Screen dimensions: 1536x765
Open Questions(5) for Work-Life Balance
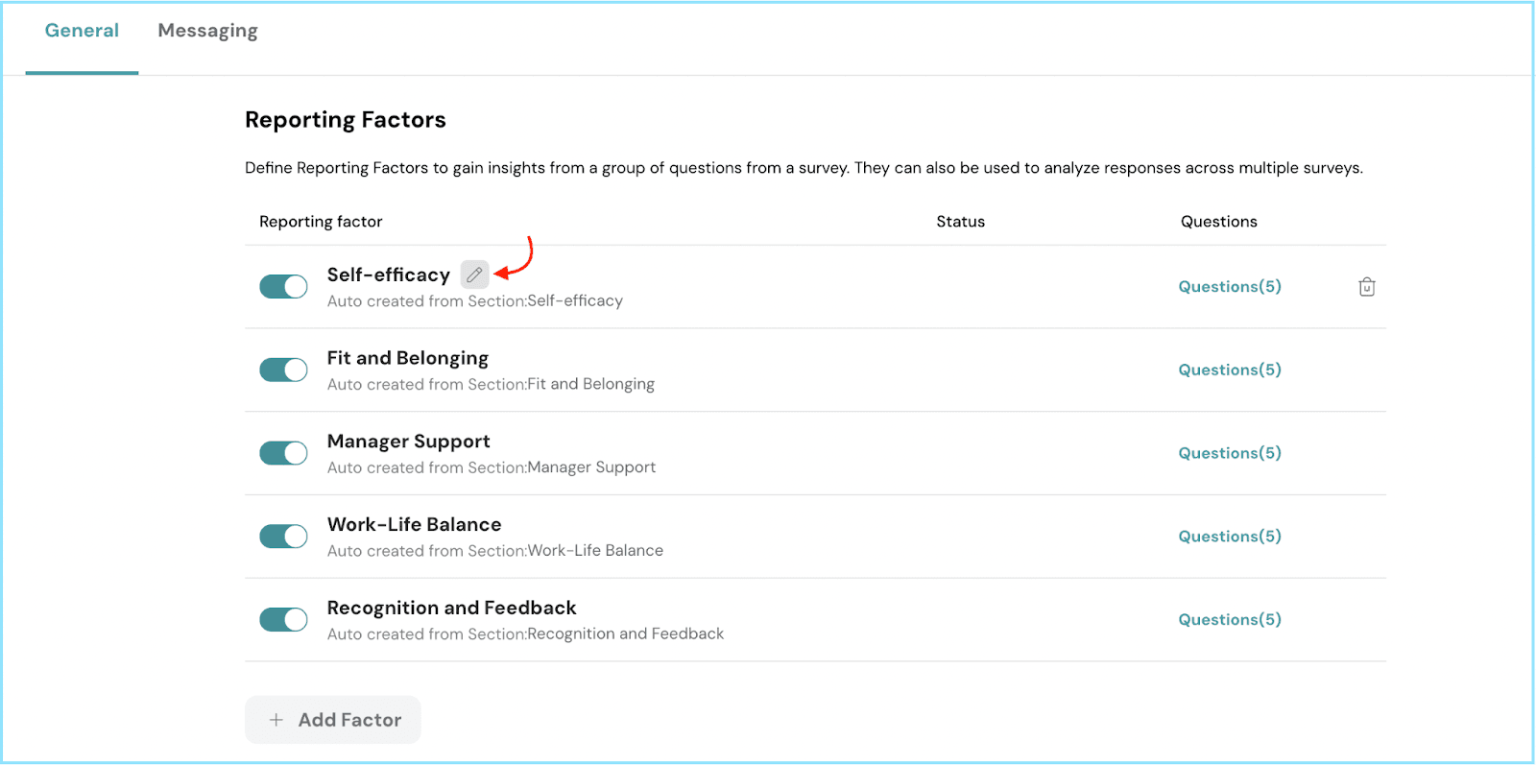[x=1229, y=537]
